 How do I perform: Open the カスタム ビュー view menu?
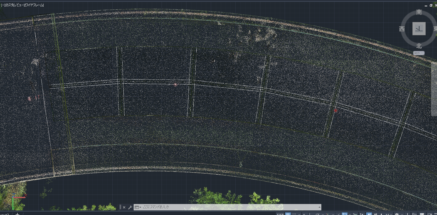click(x=15, y=5)
